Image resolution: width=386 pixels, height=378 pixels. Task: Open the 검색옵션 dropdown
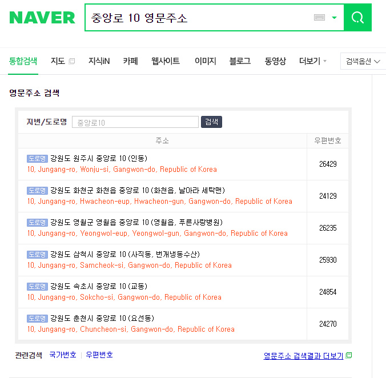363,61
